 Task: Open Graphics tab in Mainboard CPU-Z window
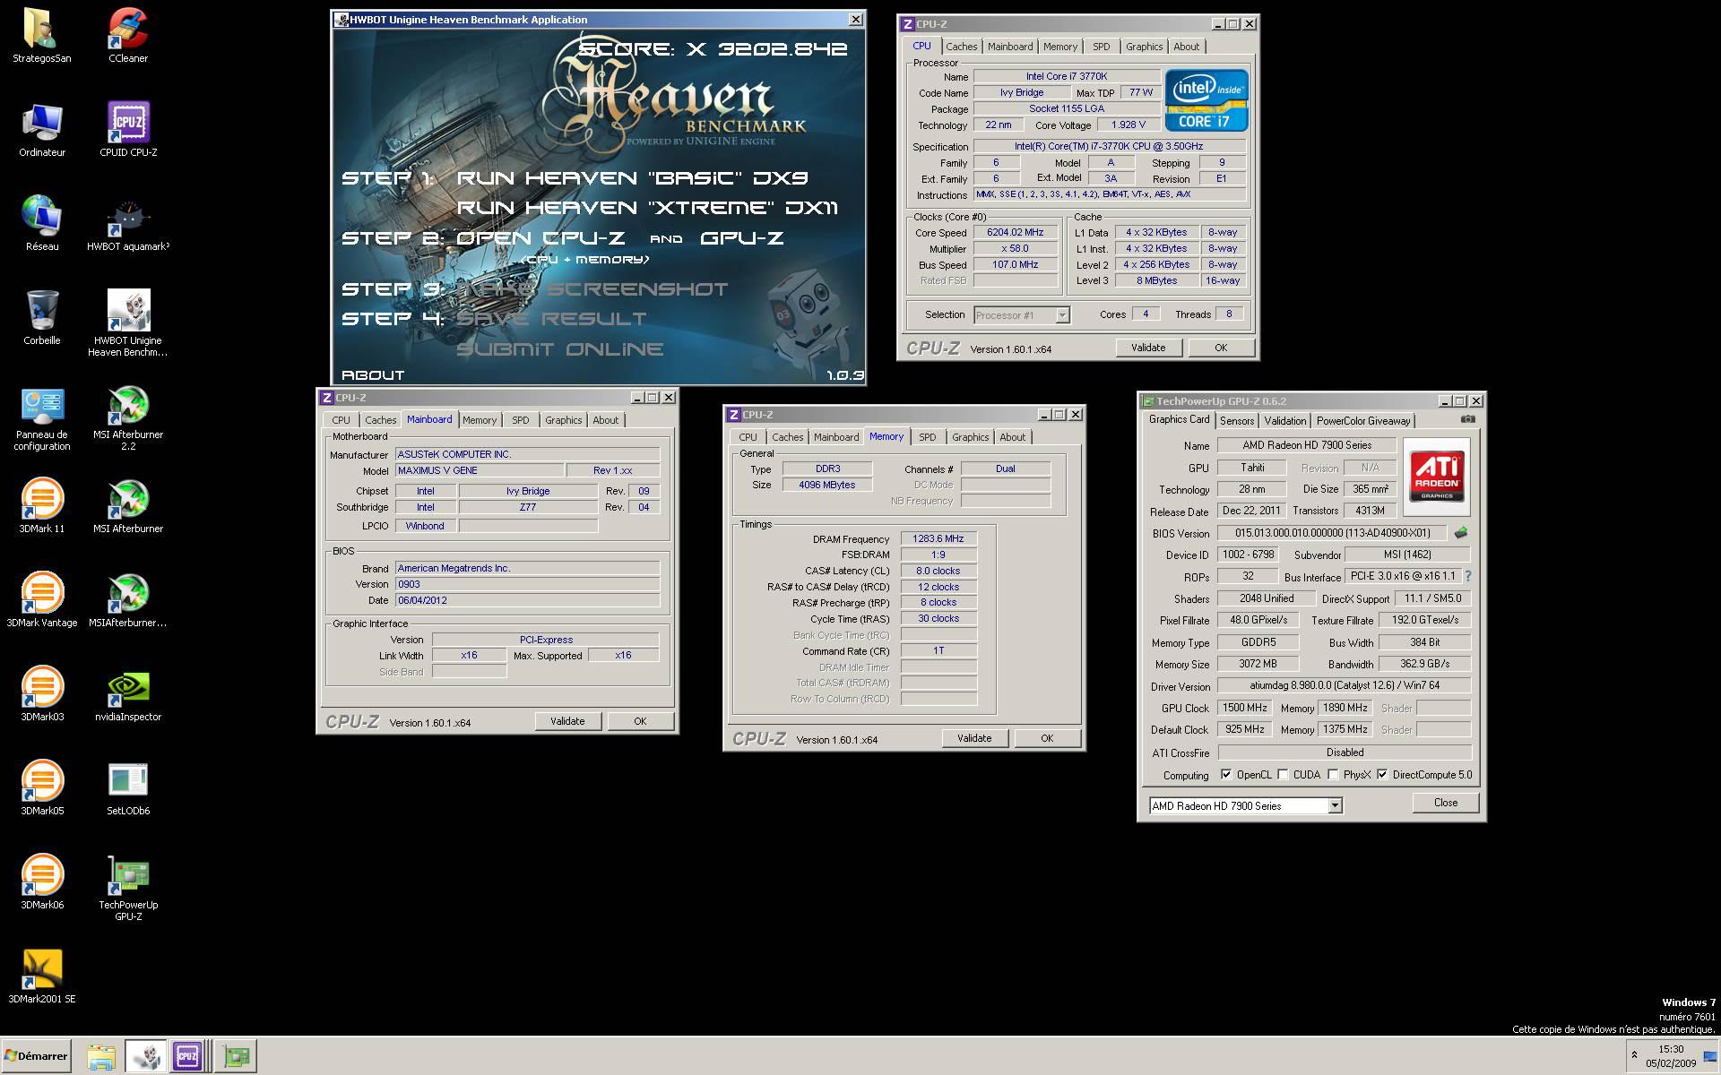coord(563,420)
